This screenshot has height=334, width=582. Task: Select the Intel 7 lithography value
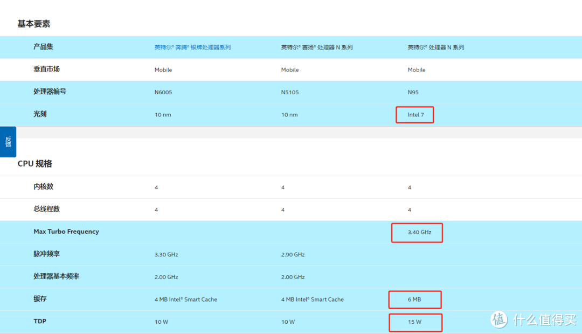(x=415, y=115)
